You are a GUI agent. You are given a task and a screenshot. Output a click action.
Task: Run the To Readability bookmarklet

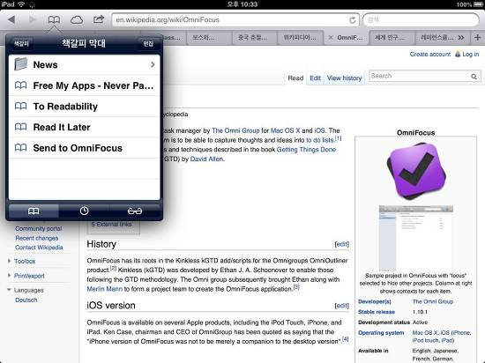[85, 107]
